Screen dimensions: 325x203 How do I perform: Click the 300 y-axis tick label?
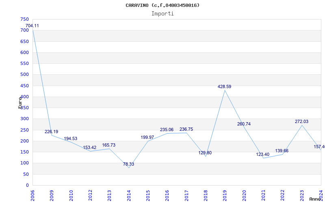(24, 119)
